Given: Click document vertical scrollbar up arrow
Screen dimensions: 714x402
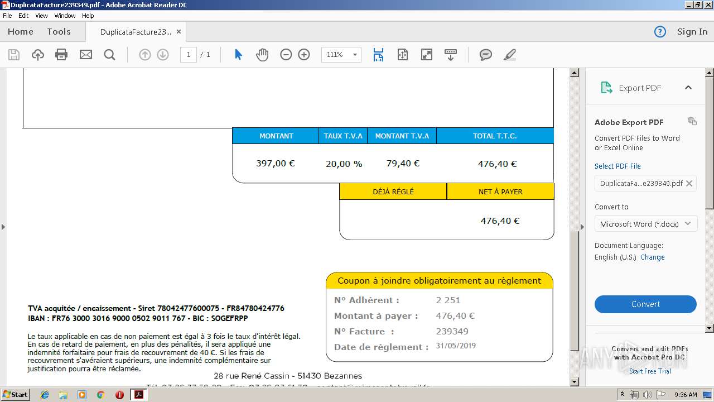Looking at the screenshot, I should pyautogui.click(x=574, y=73).
